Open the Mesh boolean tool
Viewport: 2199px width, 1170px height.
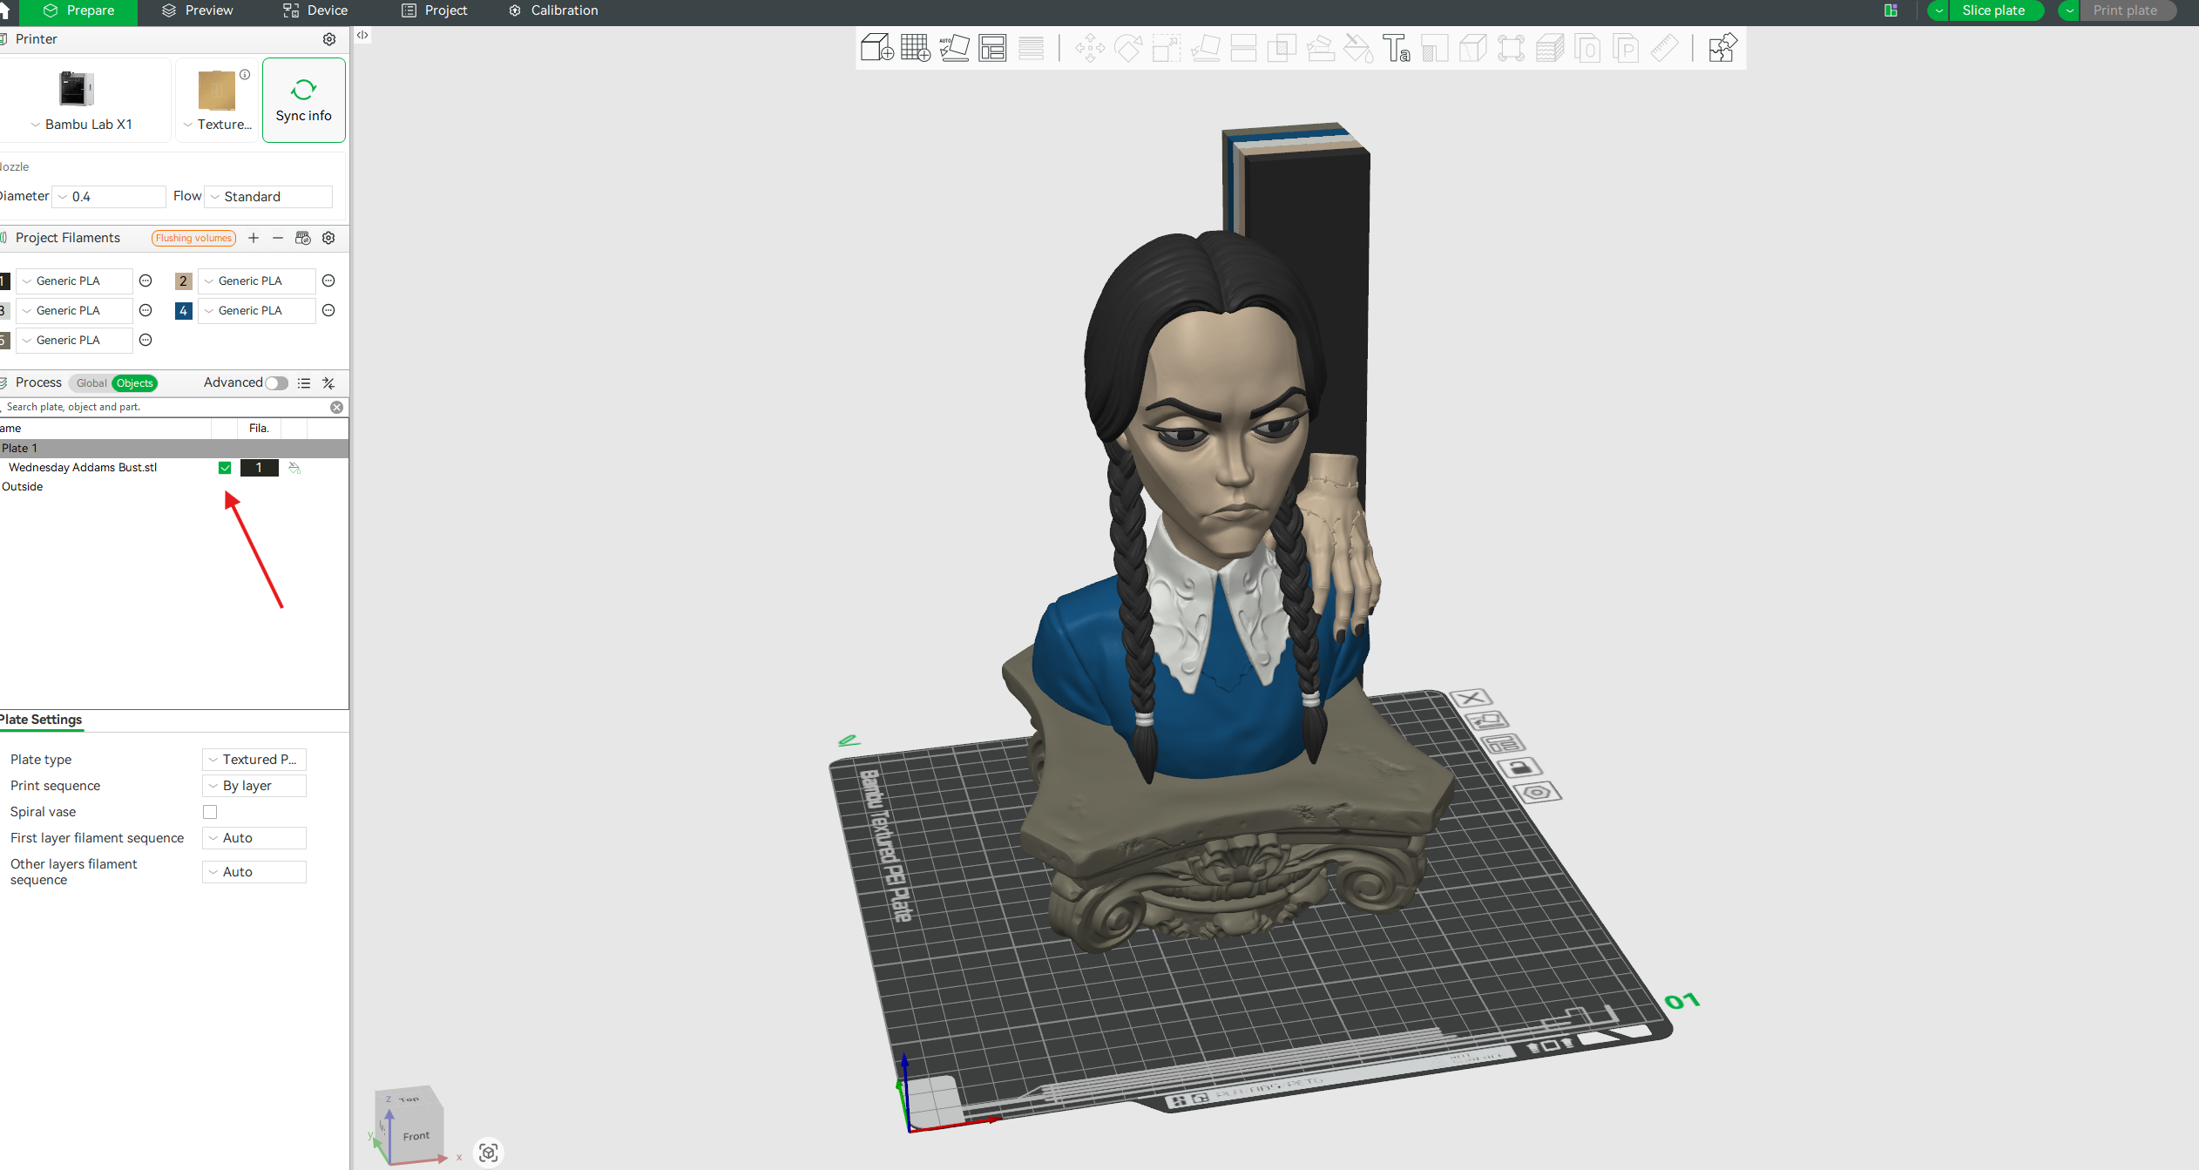click(x=1281, y=48)
